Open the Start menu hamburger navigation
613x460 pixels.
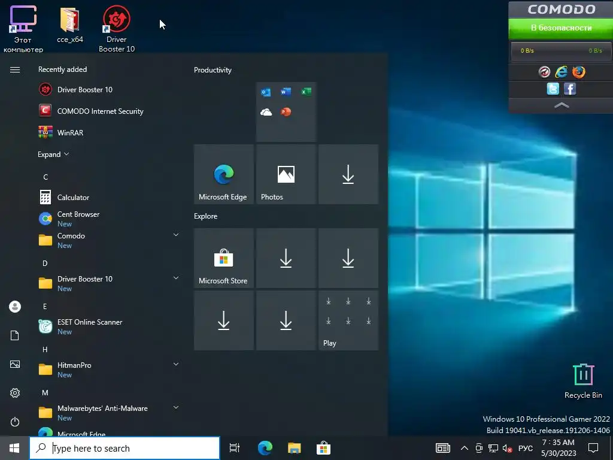click(15, 69)
